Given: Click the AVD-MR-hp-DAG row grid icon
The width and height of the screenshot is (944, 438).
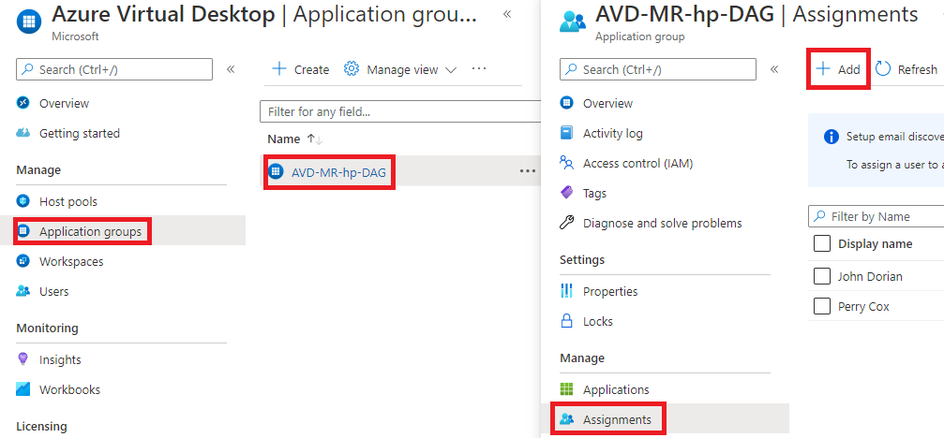Looking at the screenshot, I should pos(276,171).
